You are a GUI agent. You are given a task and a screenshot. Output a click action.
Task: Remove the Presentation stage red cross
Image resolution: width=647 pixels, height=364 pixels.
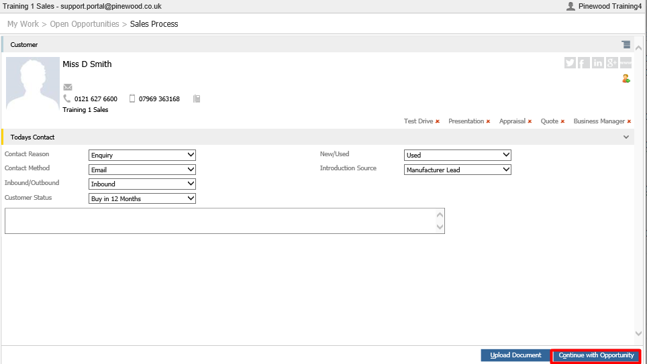[x=488, y=121]
